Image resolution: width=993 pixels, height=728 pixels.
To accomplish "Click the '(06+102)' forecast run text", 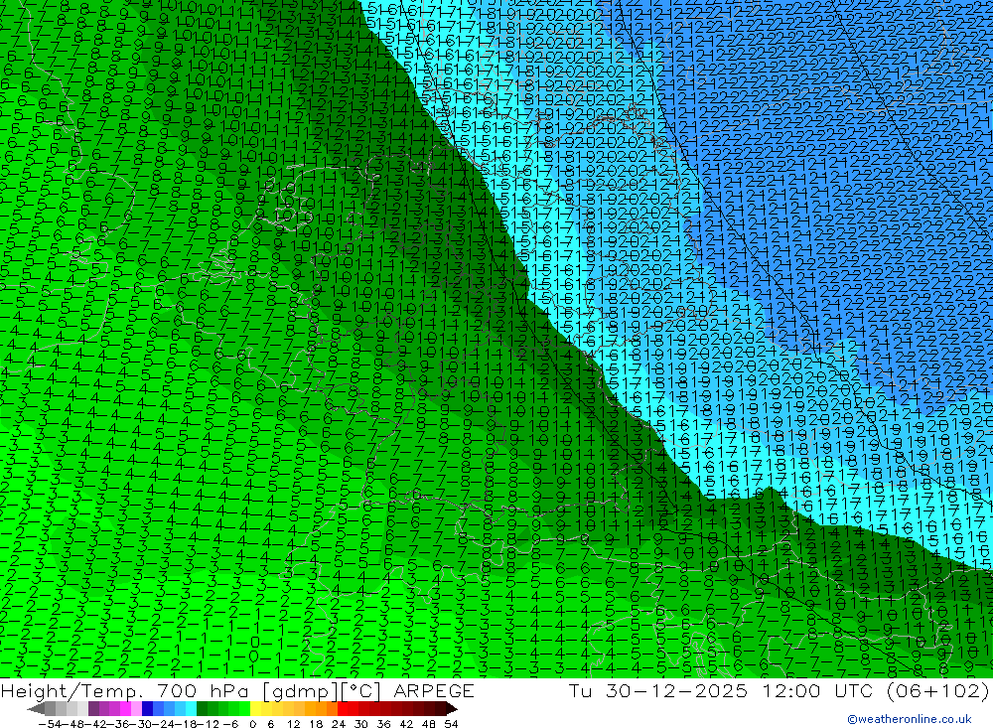I will coord(938,690).
